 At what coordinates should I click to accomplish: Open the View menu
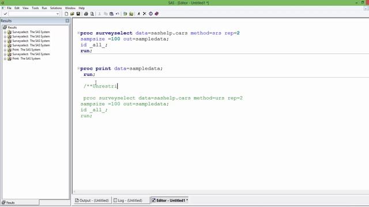point(25,8)
